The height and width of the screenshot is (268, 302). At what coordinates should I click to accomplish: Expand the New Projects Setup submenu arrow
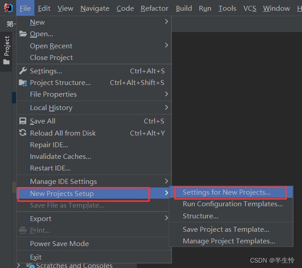166,192
